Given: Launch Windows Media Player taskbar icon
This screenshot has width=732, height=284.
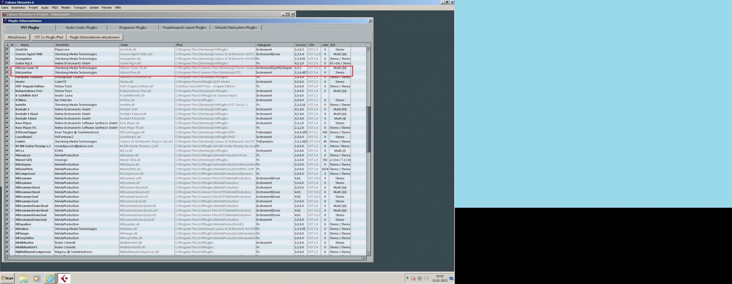Looking at the screenshot, I should pos(36,279).
